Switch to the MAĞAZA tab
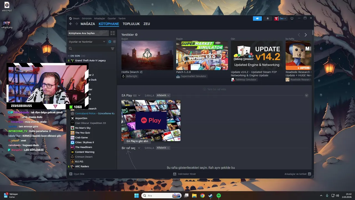This screenshot has height=200, width=355. 88,24
